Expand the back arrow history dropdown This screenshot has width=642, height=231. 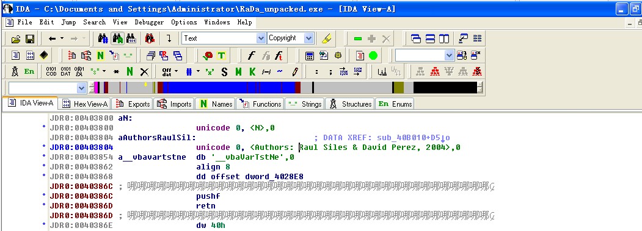62,38
